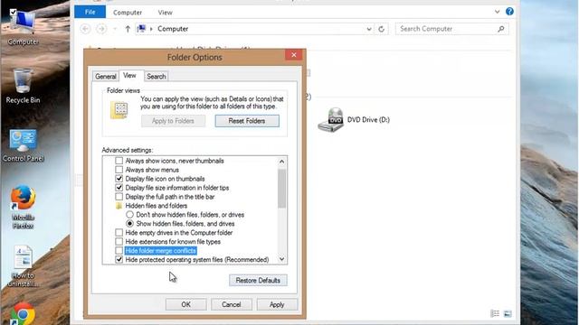Check Hide folder merge conflicts
Image resolution: width=579 pixels, height=325 pixels.
point(119,251)
